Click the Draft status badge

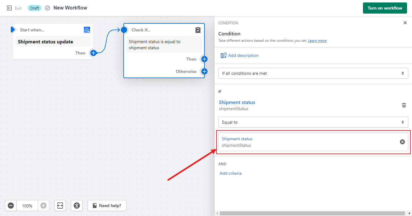pos(35,8)
